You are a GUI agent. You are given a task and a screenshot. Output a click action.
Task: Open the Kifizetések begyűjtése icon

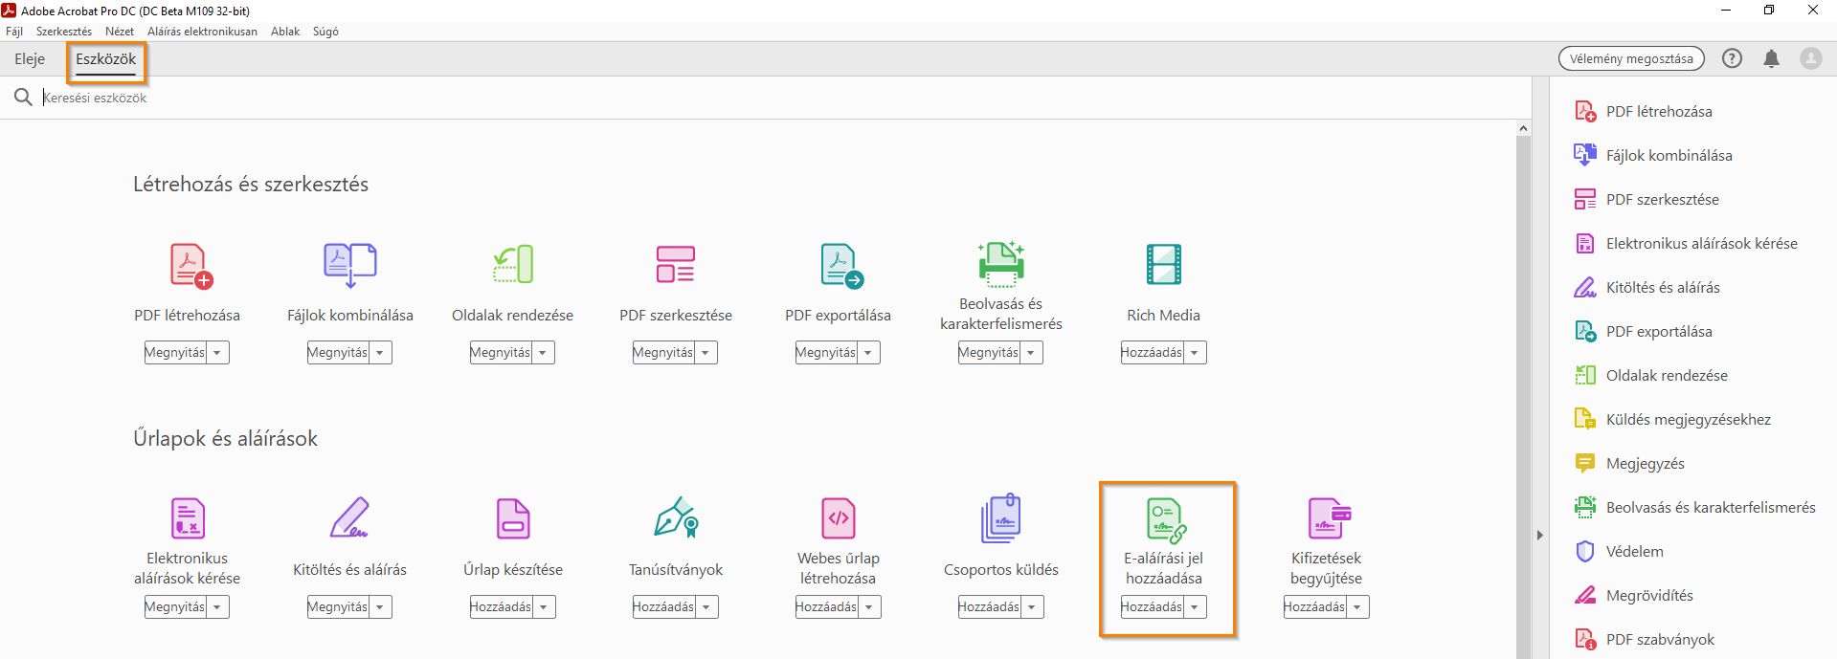1330,518
